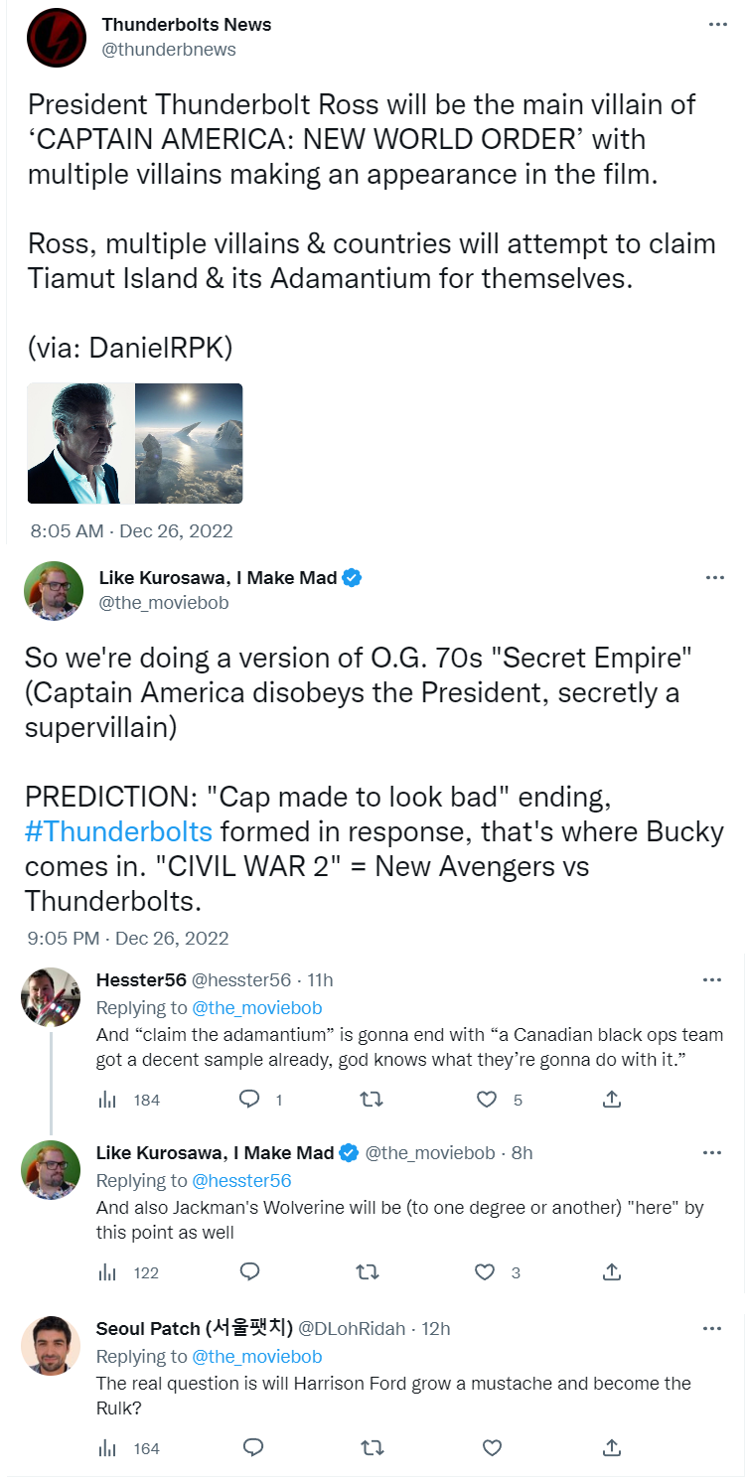Visit Seoul Patch's profile via avatar
This screenshot has height=1482, width=745.
tap(51, 1346)
